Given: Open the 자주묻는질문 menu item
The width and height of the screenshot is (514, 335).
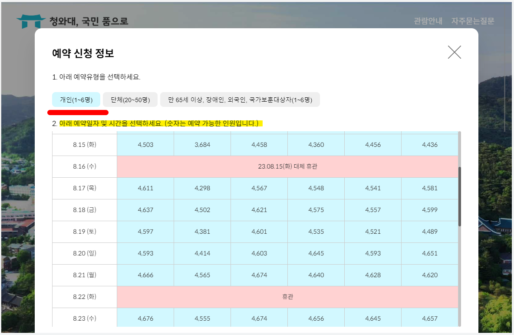Looking at the screenshot, I should (x=473, y=20).
